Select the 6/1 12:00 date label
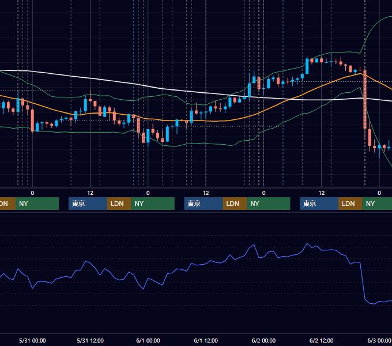The width and height of the screenshot is (392, 346). (206, 340)
